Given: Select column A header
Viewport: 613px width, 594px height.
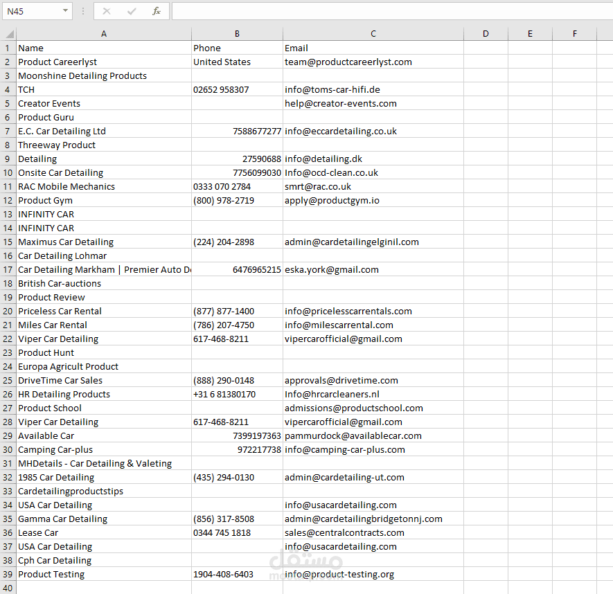Looking at the screenshot, I should click(x=104, y=34).
